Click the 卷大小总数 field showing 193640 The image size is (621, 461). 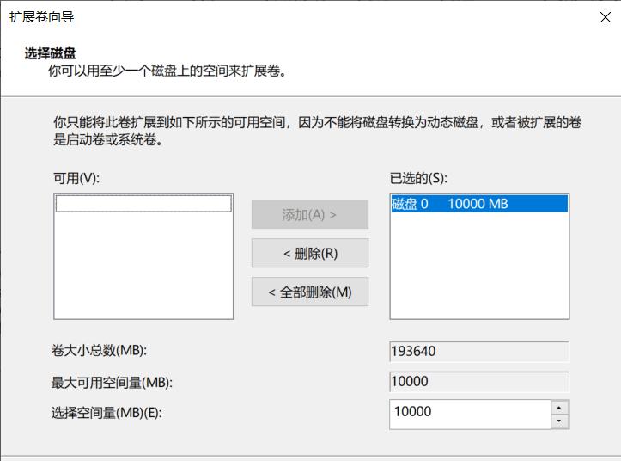click(x=479, y=352)
